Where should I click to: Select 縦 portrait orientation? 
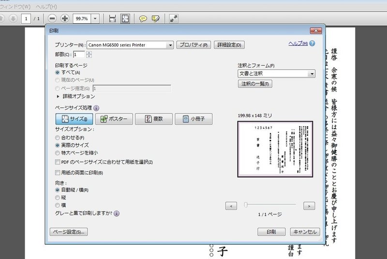point(58,198)
